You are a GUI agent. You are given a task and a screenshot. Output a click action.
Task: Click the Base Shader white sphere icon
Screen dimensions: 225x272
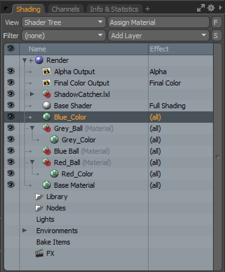(47, 105)
